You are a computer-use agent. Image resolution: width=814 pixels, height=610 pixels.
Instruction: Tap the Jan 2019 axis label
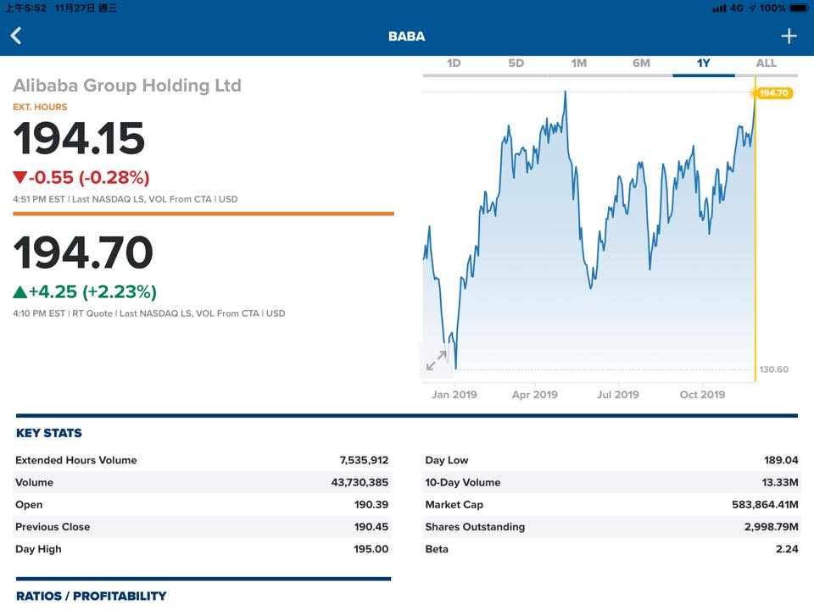click(454, 395)
